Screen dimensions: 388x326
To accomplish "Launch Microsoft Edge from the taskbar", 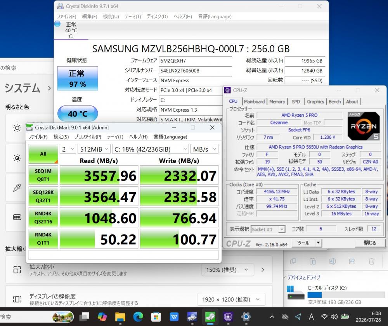I will (x=138, y=317).
